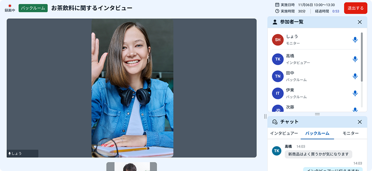Close the 参加者一覧 panel
The width and height of the screenshot is (372, 171).
(360, 22)
